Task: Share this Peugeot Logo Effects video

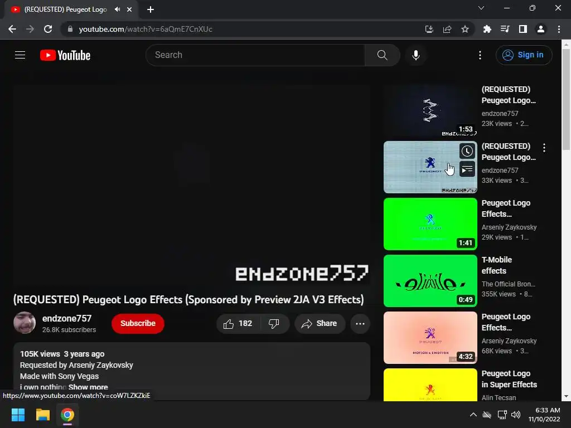Action: [x=320, y=324]
